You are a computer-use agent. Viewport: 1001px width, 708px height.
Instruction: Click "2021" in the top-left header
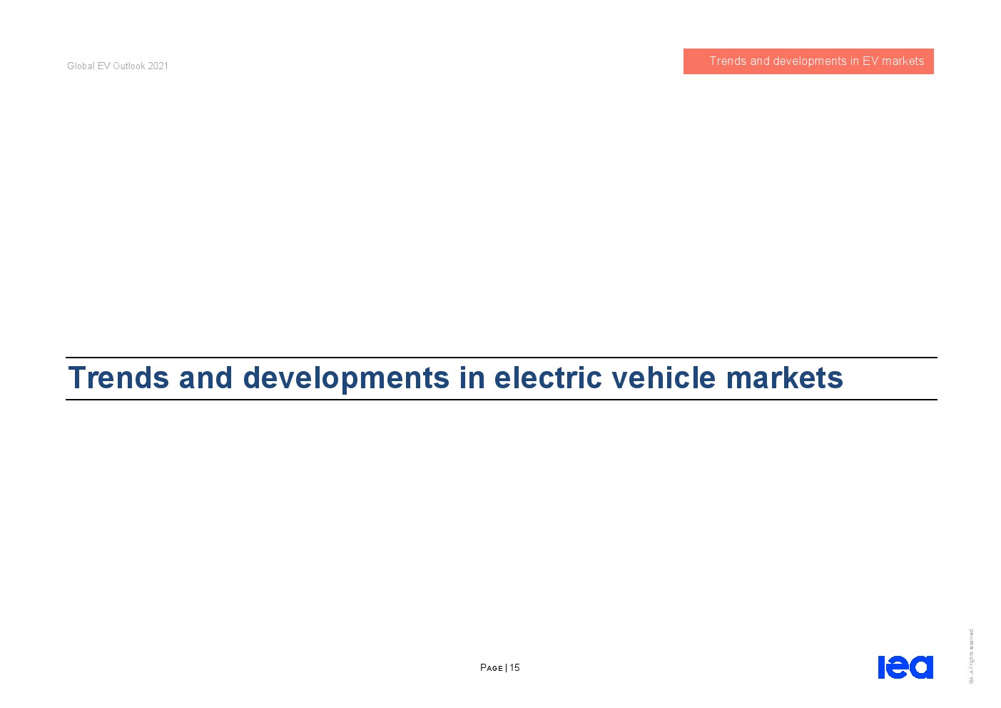point(158,66)
